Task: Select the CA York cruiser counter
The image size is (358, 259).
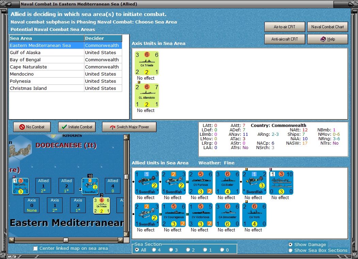Action: (x=254, y=215)
